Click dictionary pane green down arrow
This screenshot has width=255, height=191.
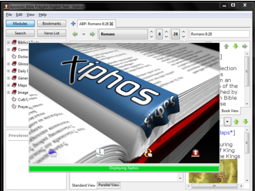click(245, 122)
